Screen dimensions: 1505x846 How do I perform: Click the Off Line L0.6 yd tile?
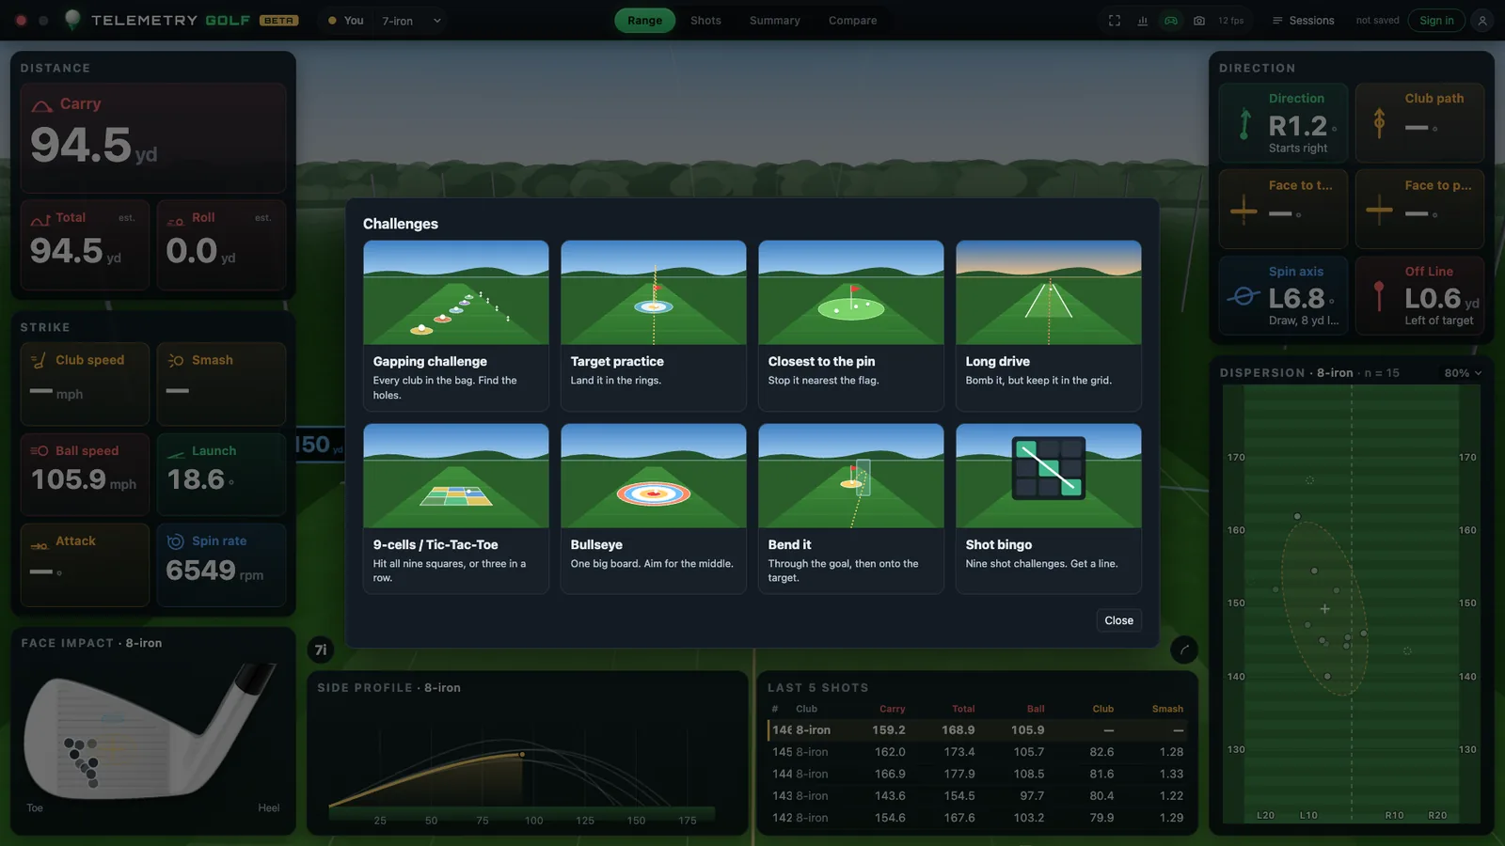(1420, 296)
